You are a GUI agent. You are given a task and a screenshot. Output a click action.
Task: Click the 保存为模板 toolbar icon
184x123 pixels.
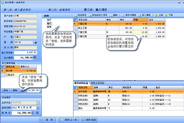click(123, 15)
